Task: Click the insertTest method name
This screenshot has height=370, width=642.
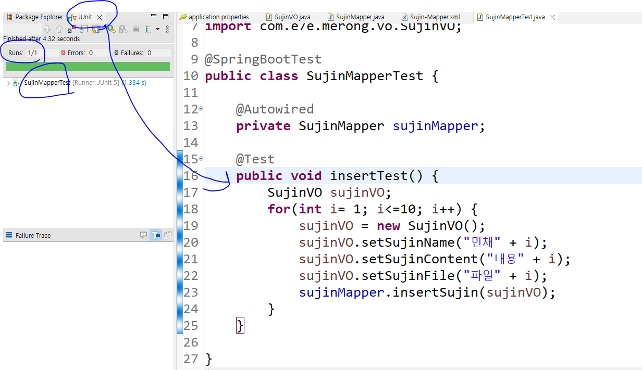Action: [369, 176]
